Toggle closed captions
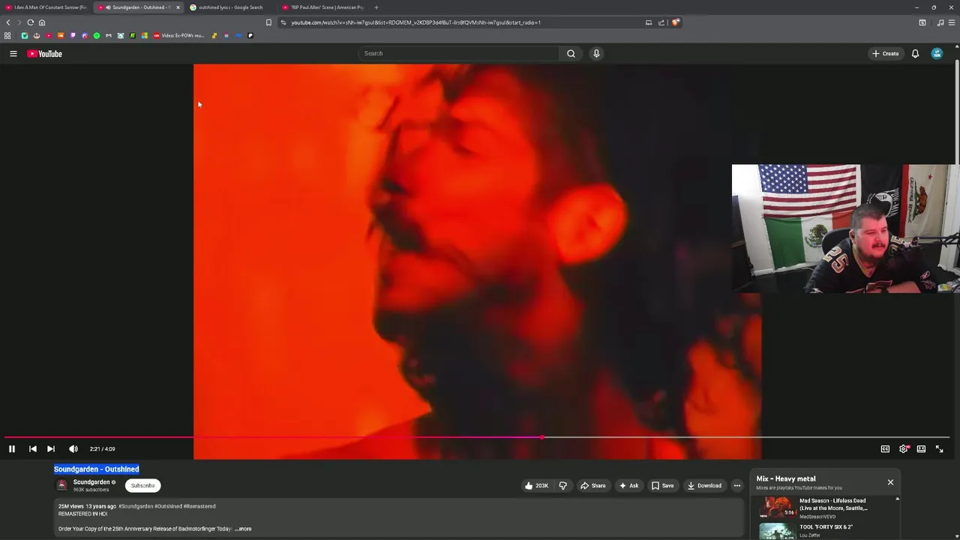This screenshot has height=540, width=960. (x=885, y=448)
